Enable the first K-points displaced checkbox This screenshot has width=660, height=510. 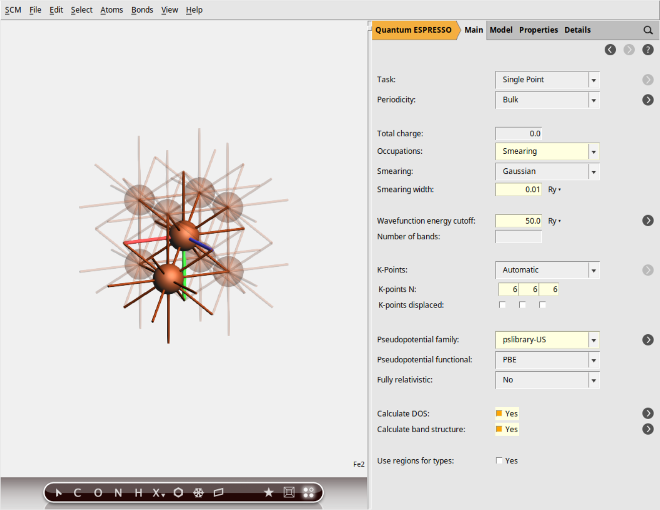[x=503, y=304]
